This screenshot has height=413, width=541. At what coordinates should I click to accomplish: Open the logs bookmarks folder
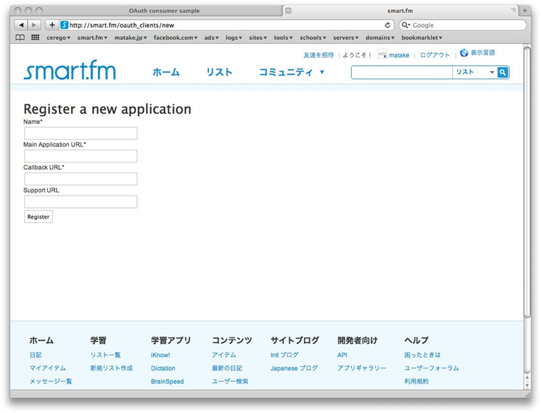pos(233,38)
